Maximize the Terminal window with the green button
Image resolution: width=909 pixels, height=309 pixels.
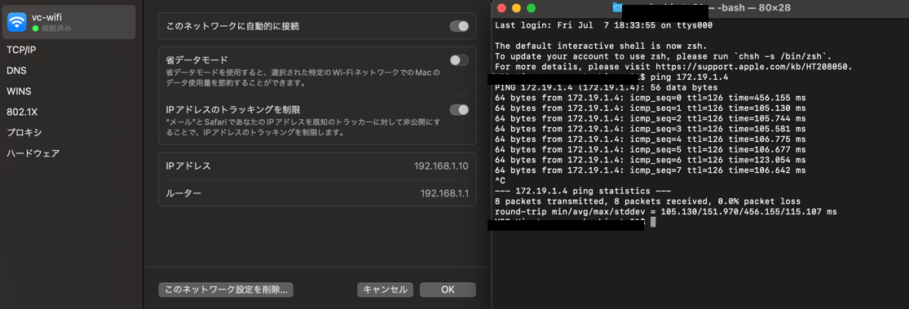(x=531, y=8)
